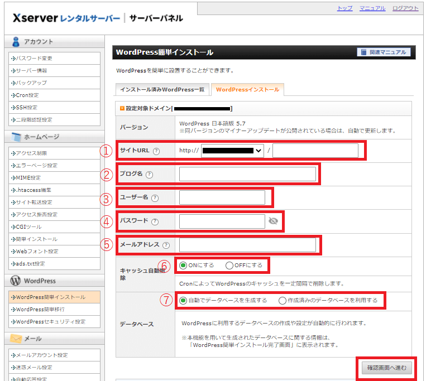Open 迷惑メール設定 in the sidebar
The image size is (426, 381).
coord(54,368)
